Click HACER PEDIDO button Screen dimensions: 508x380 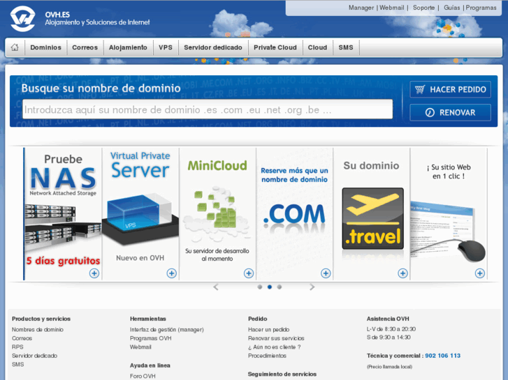click(x=450, y=89)
